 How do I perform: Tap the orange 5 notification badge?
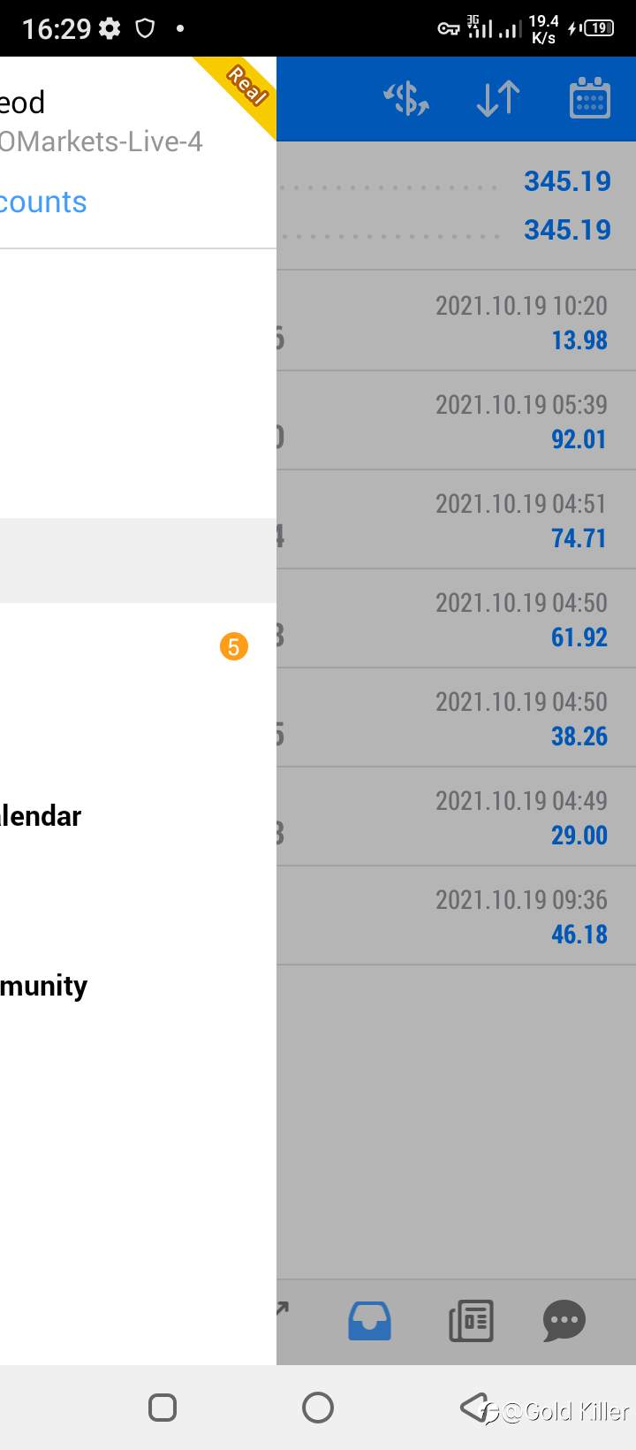234,646
